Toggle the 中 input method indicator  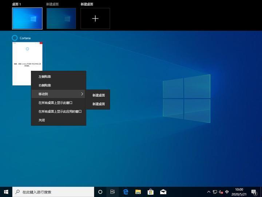tap(227, 192)
